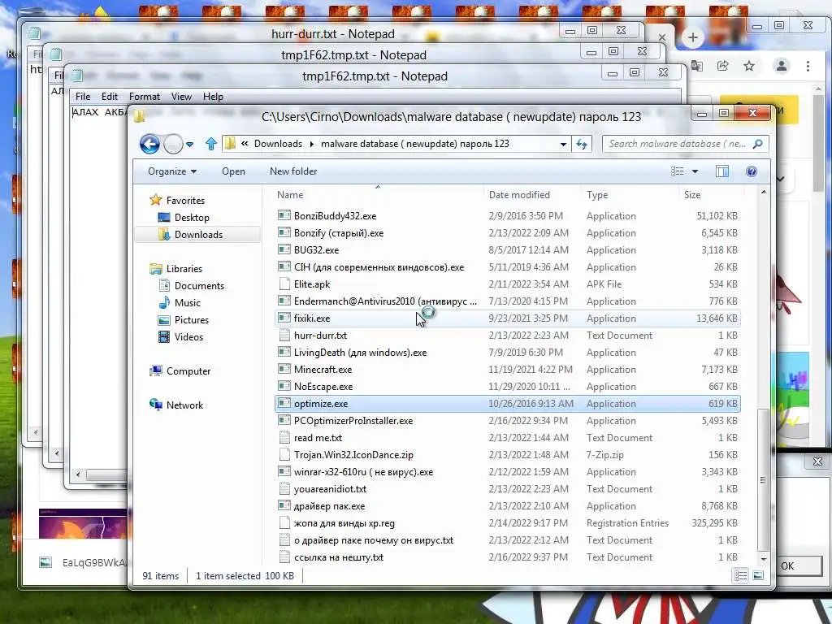Click the browser share icon
Screen dimensions: 832x624
click(722, 66)
